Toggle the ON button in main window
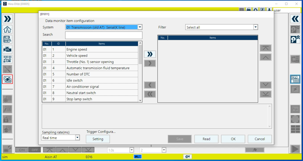The height and width of the screenshot is (161, 303). [22, 150]
